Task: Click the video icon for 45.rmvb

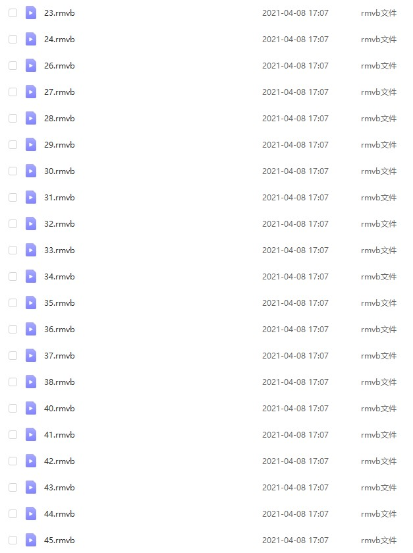Action: click(x=31, y=540)
